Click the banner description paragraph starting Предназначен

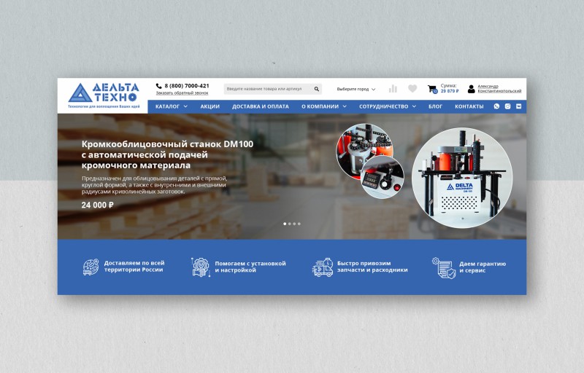[154, 185]
